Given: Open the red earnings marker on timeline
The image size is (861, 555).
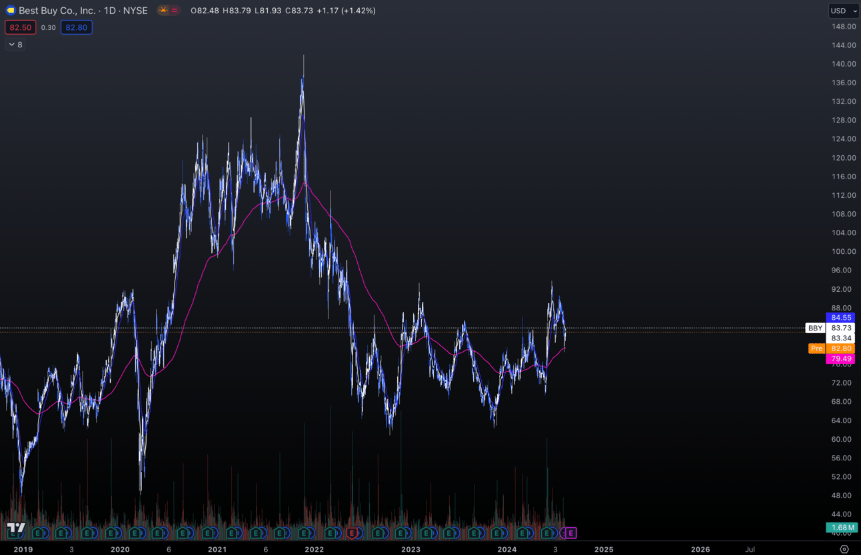Looking at the screenshot, I should (x=352, y=533).
